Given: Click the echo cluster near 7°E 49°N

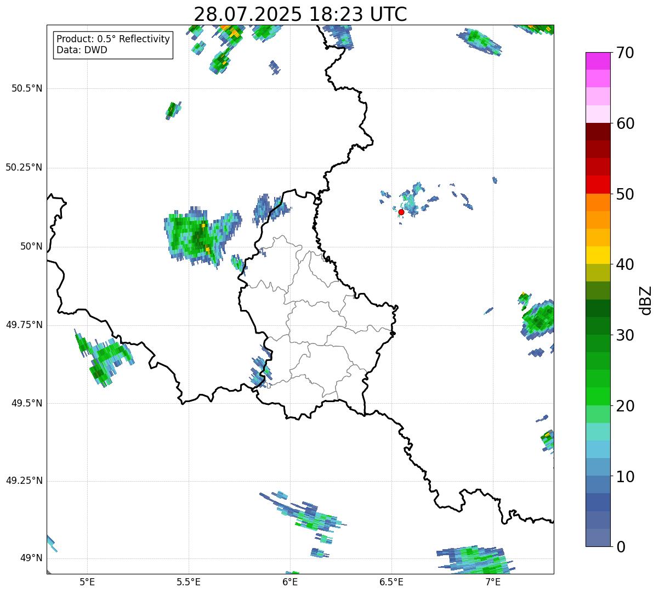Looking at the screenshot, I should (475, 560).
